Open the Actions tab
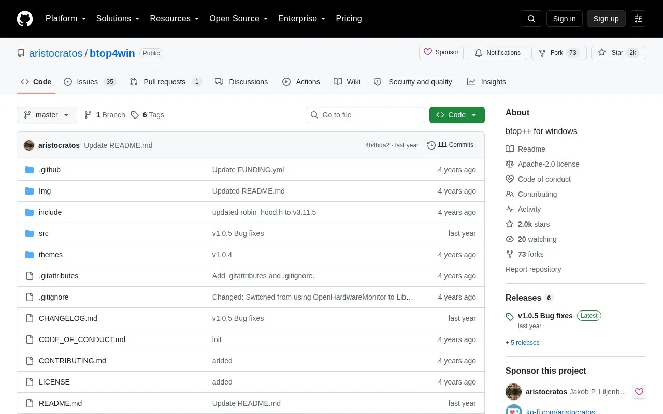Viewport: 663px width, 414px height. click(301, 82)
